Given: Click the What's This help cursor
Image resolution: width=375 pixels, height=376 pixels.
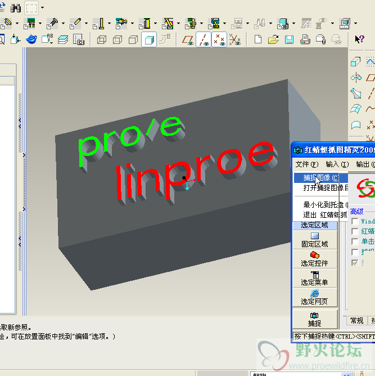Looking at the screenshot, I should click(359, 39).
